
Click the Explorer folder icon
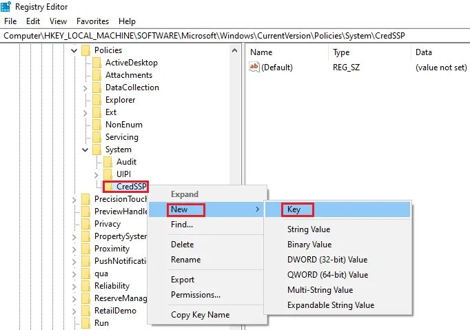(96, 100)
